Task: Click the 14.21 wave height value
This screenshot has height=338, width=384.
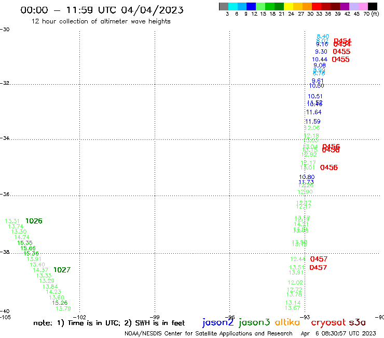Action: click(301, 224)
